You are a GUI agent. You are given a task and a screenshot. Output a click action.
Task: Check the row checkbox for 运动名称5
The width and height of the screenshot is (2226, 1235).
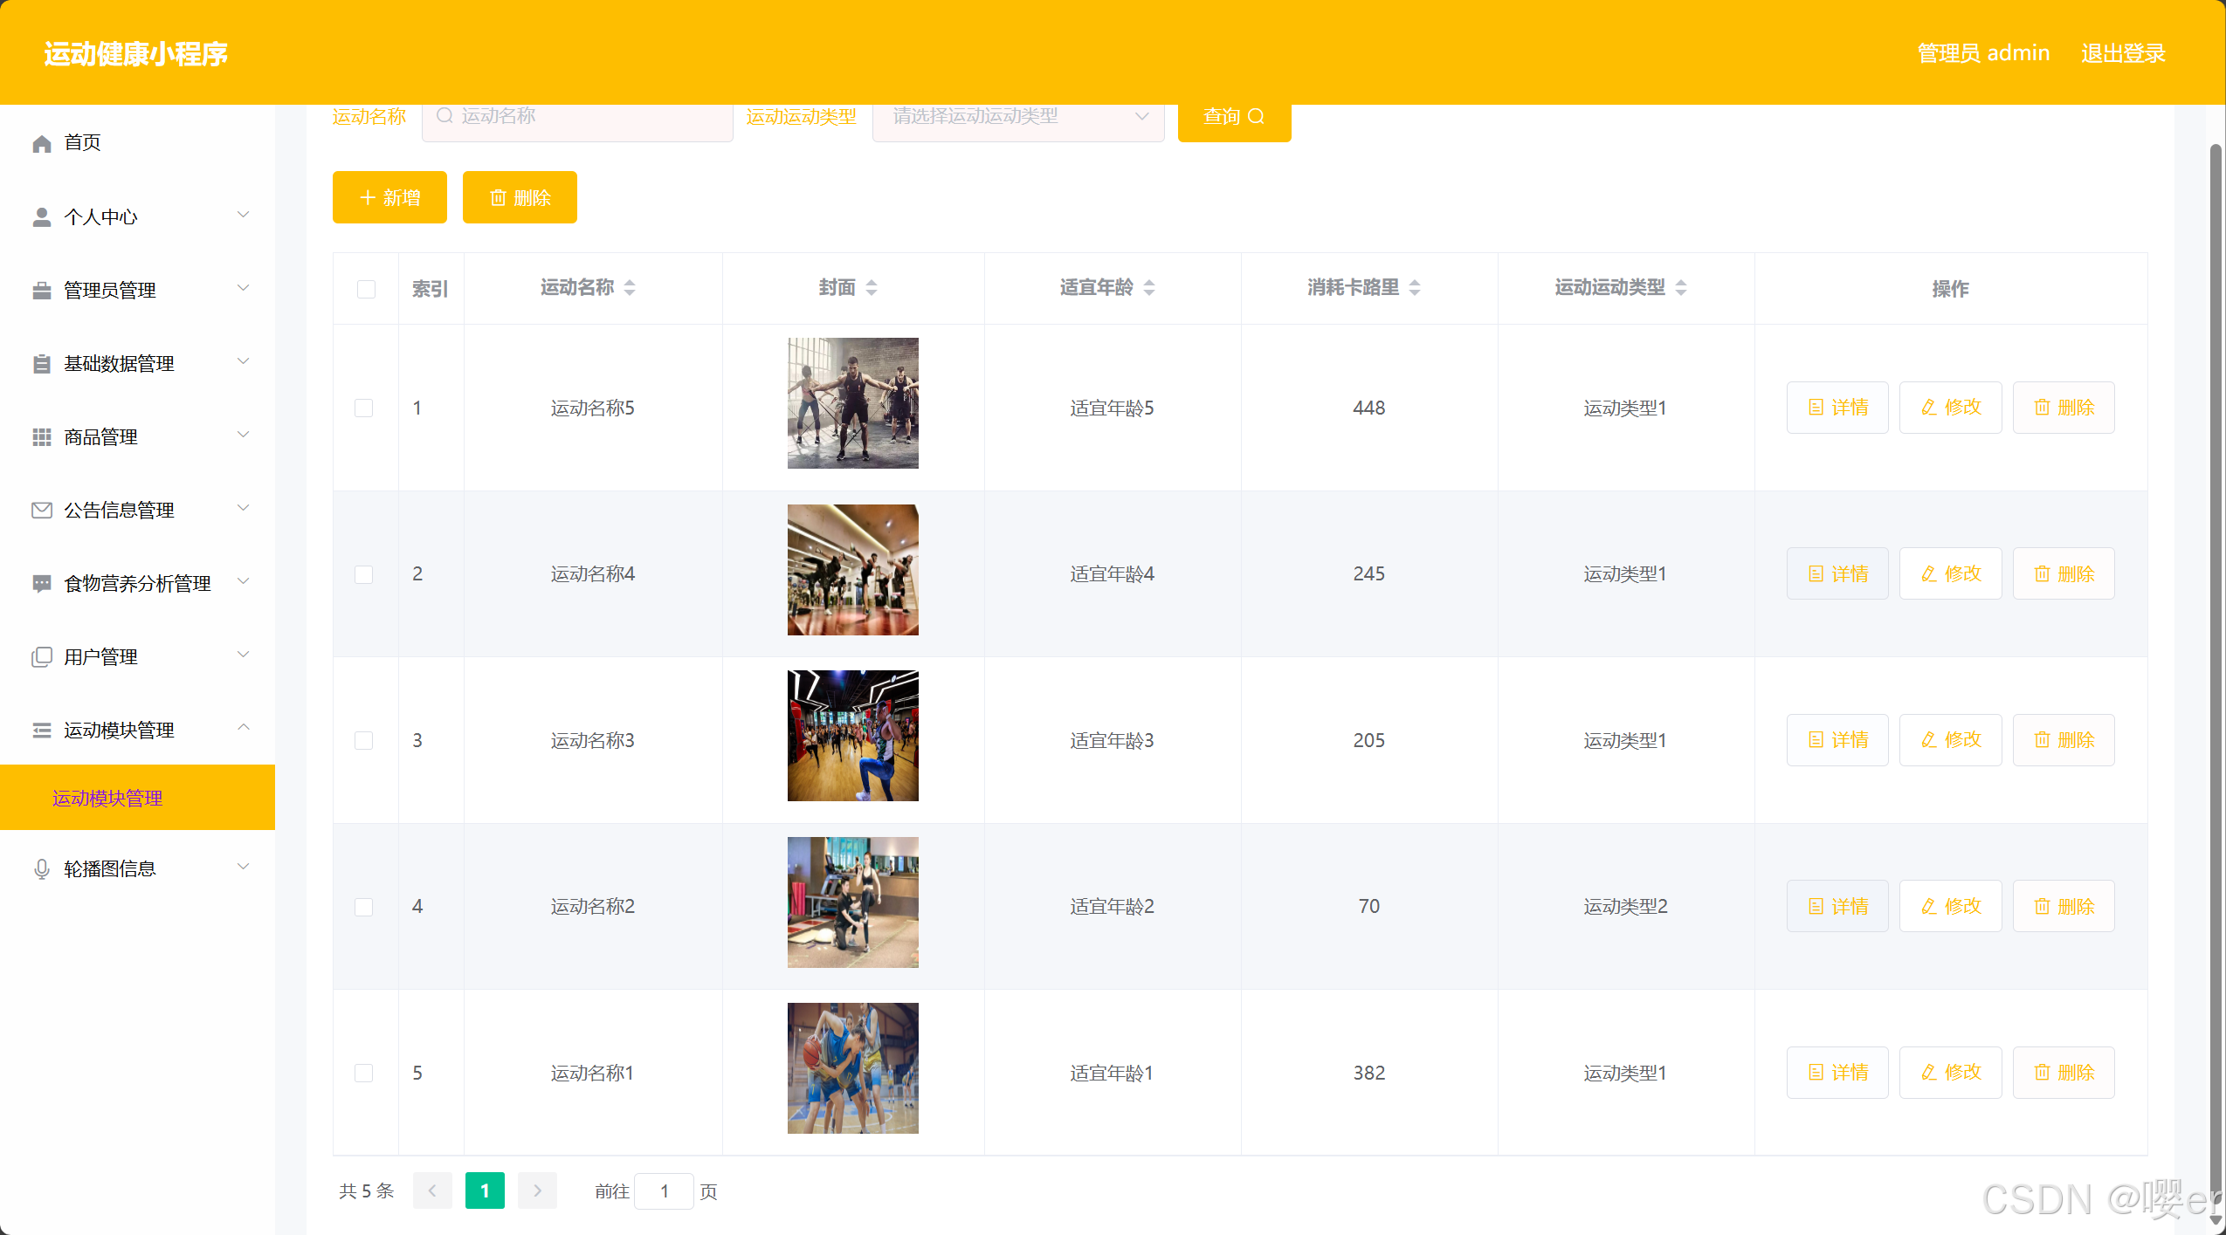(364, 408)
